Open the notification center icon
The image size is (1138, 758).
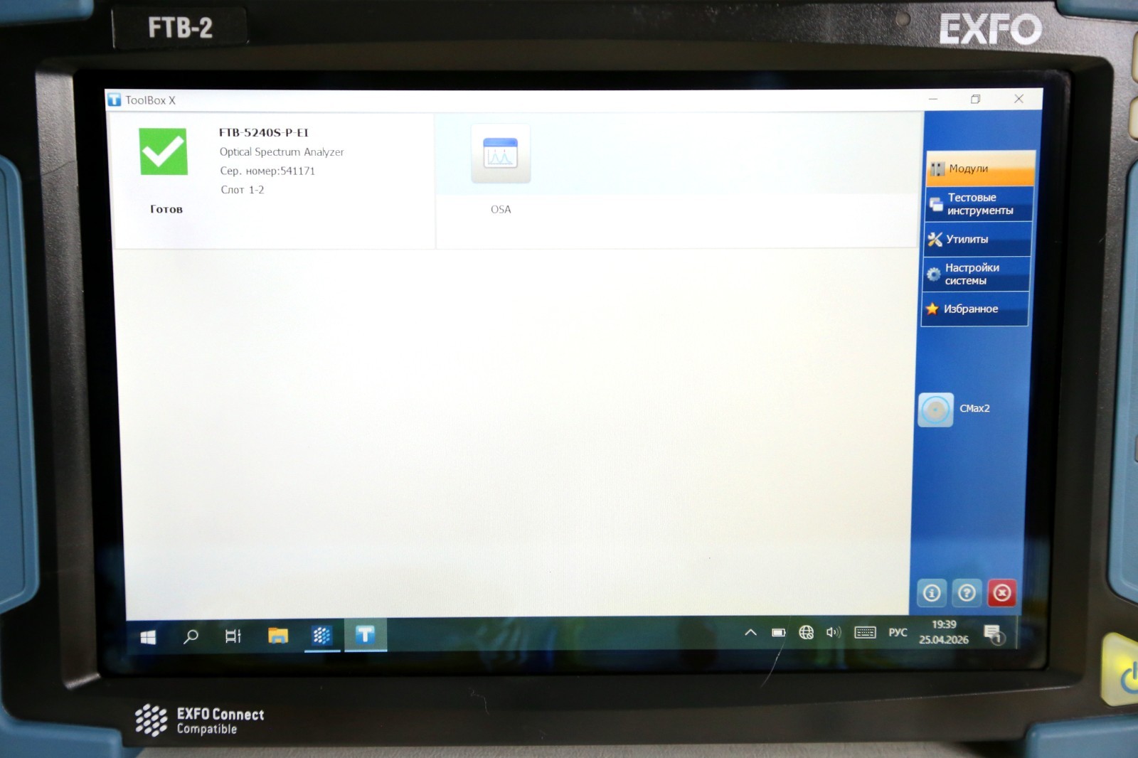coord(994,633)
